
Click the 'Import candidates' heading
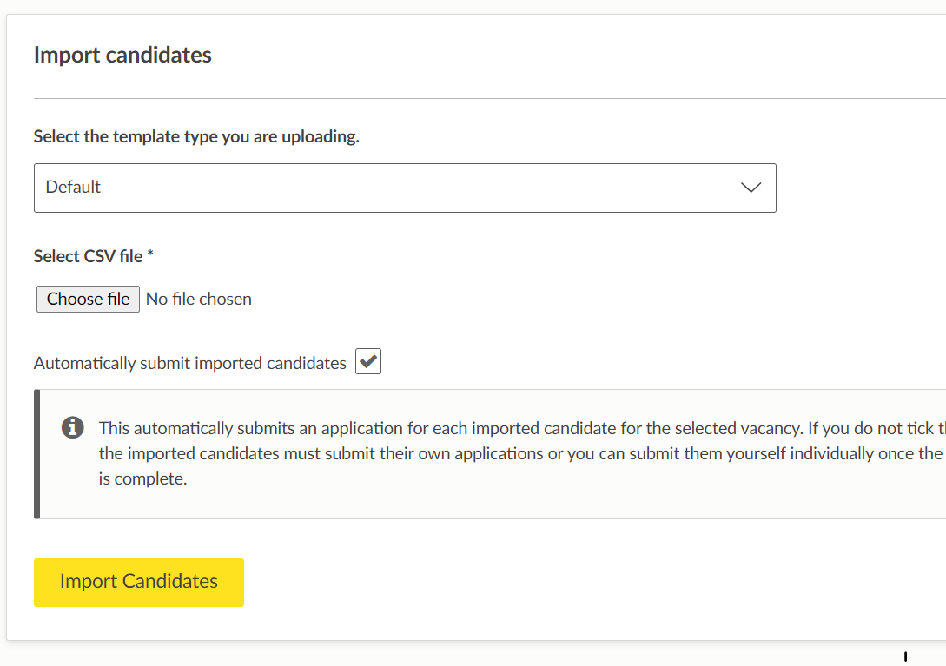pos(122,55)
